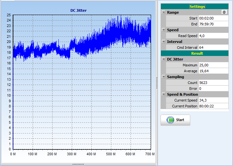Image resolution: width=233 pixels, height=166 pixels.
Task: Edit the Range End value 79:59:70
Action: [213, 24]
